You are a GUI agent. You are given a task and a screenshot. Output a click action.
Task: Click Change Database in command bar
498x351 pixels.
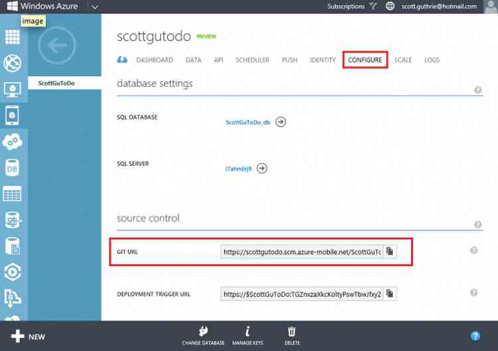pyautogui.click(x=203, y=336)
